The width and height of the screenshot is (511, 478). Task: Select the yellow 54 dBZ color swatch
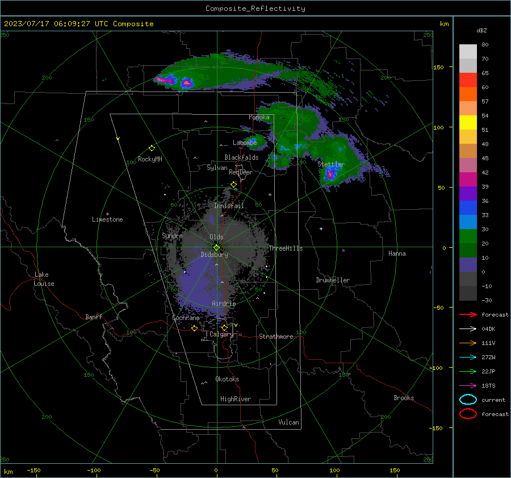point(468,122)
